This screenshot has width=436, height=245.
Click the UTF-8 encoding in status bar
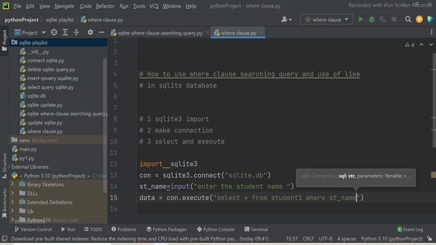coord(326,239)
